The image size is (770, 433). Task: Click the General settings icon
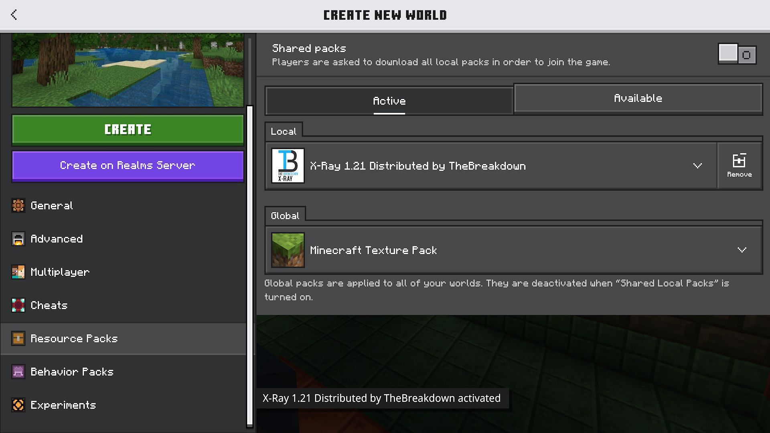pos(18,205)
